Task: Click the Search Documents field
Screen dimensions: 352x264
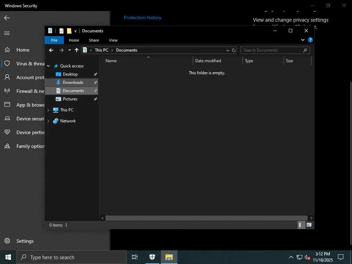Action: point(275,50)
